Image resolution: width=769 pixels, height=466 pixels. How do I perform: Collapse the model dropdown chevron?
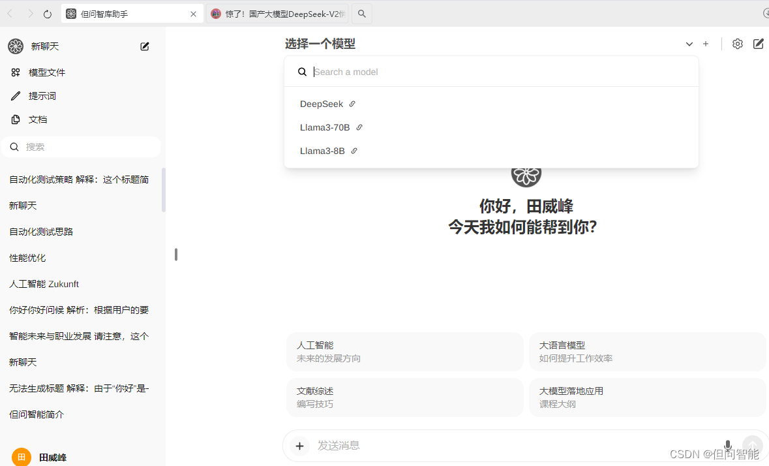(689, 44)
